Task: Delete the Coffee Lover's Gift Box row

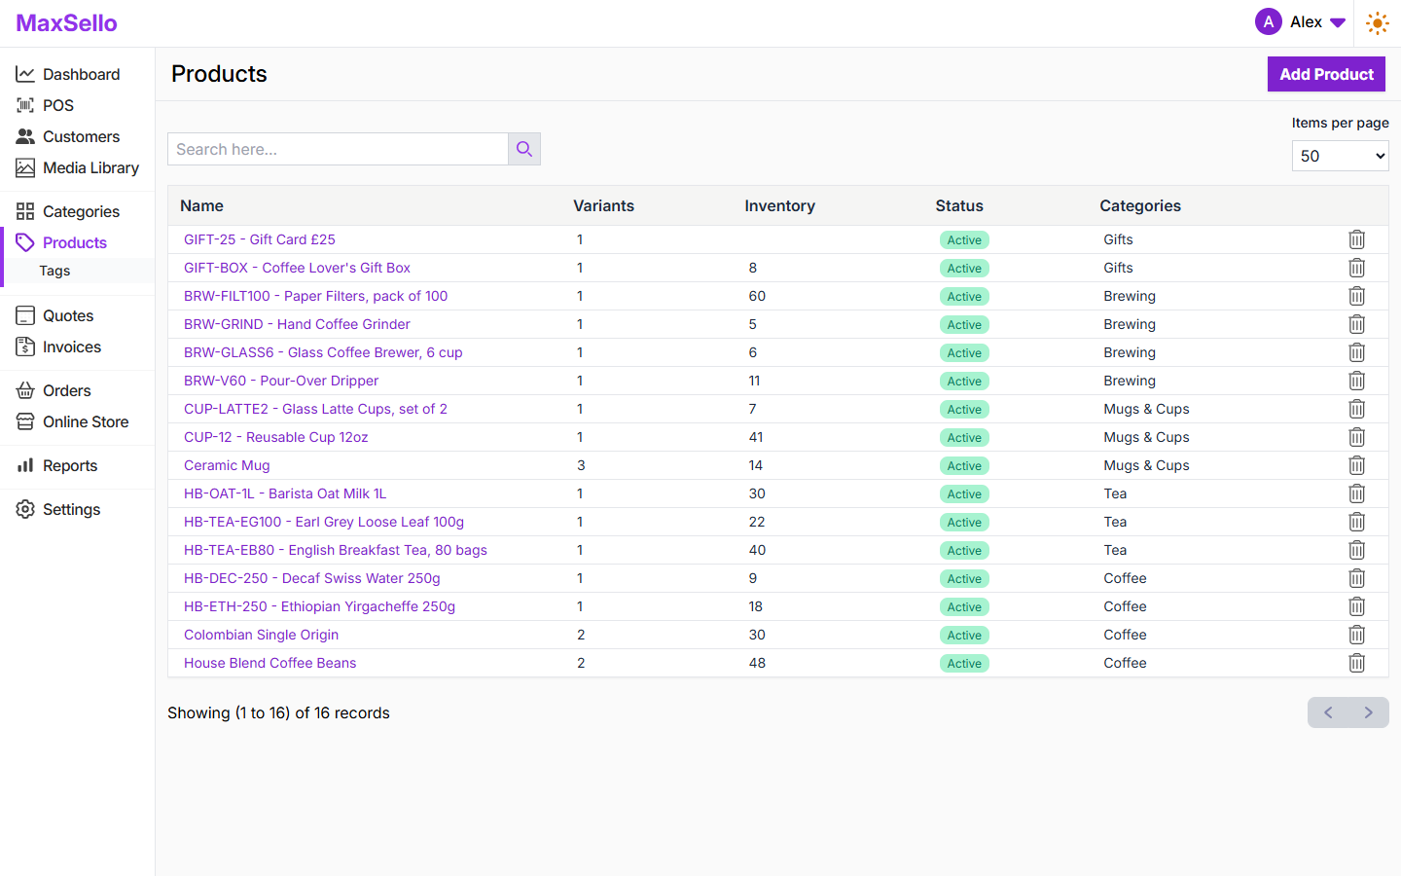Action: [x=1356, y=268]
